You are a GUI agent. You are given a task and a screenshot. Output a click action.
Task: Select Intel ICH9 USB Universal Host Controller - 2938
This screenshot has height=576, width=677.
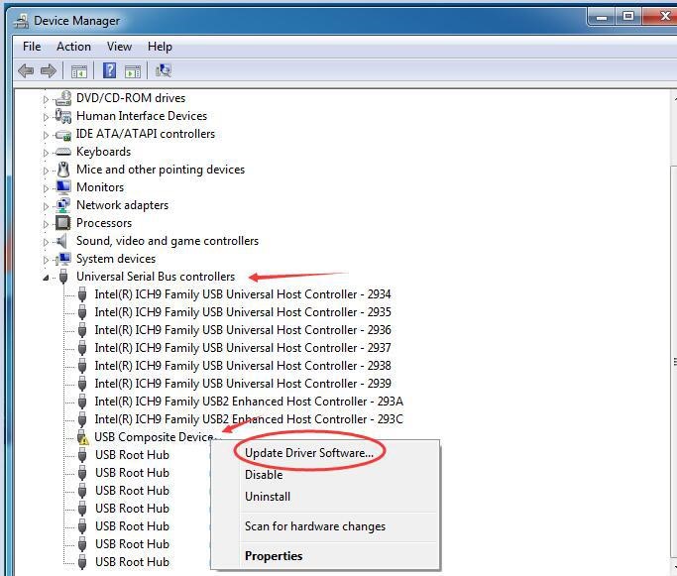click(243, 366)
